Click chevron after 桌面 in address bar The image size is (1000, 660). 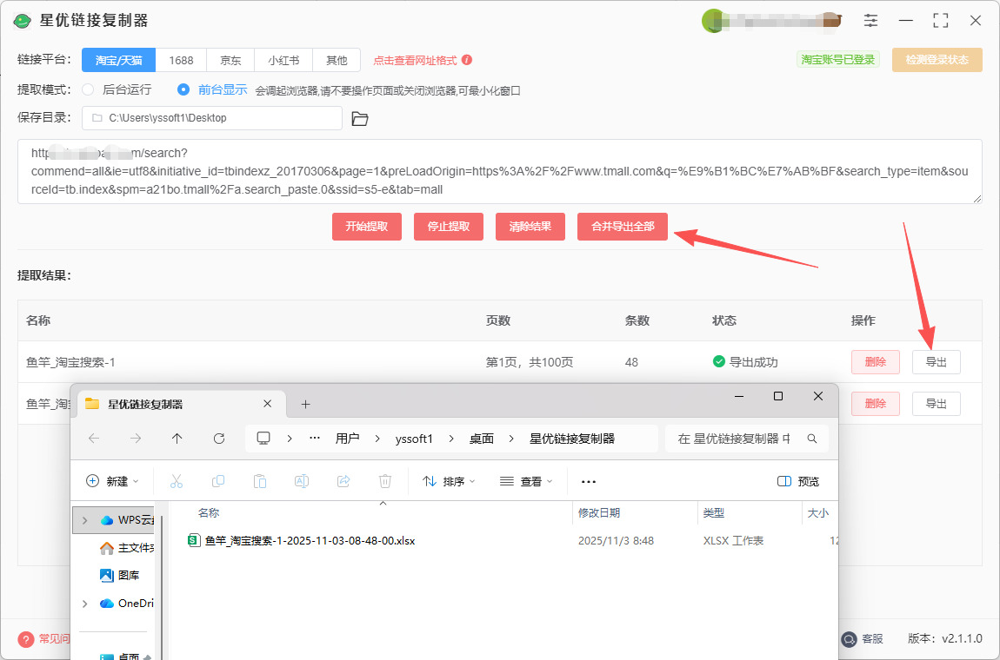click(511, 439)
